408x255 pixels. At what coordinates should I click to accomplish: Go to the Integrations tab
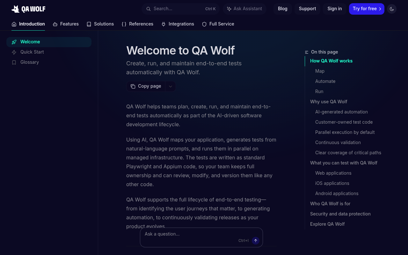coord(178,24)
